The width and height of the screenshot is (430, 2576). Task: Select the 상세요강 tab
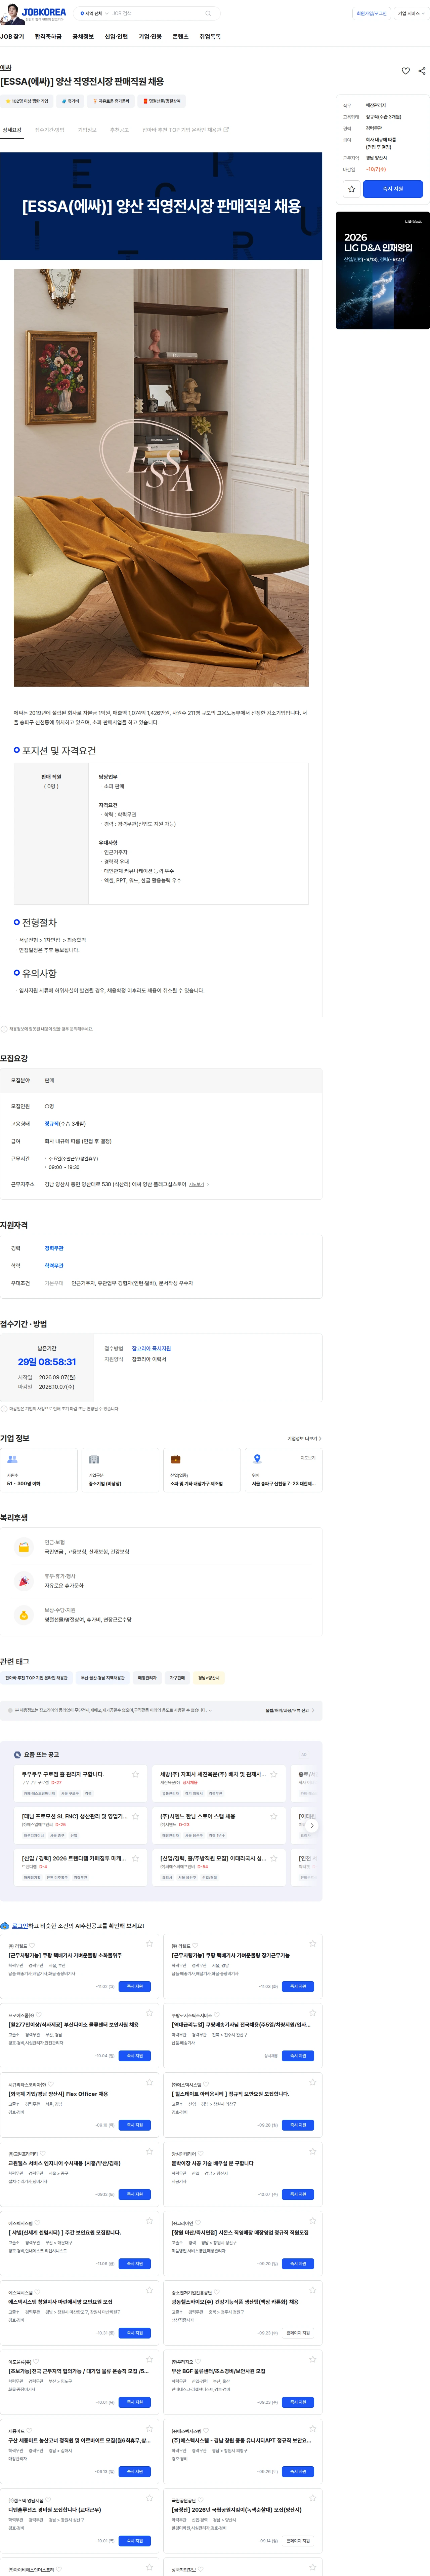pos(12,130)
